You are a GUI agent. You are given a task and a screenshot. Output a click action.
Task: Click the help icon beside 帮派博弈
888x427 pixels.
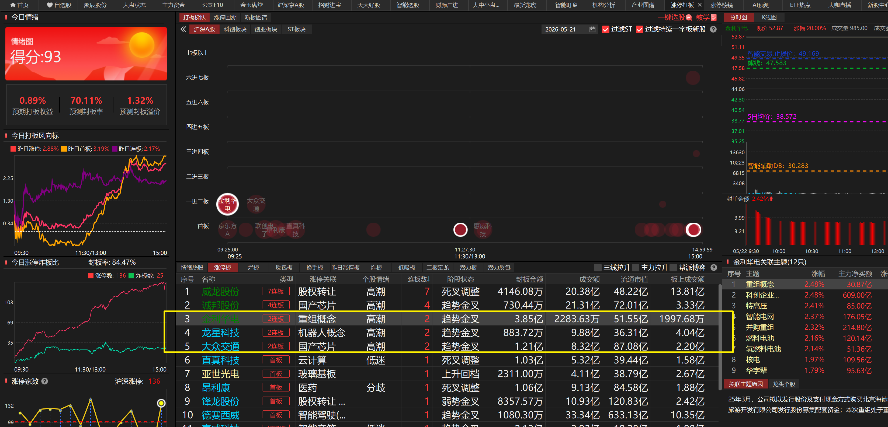point(714,268)
